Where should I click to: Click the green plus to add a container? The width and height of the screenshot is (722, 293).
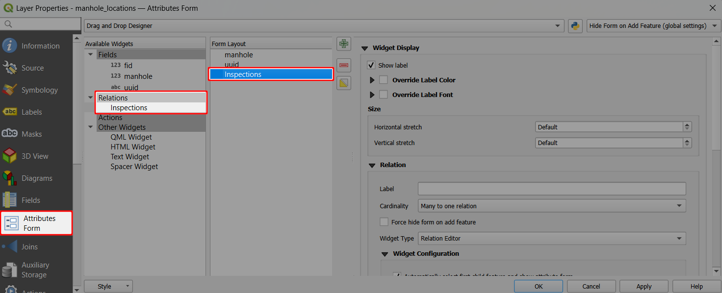click(x=344, y=44)
